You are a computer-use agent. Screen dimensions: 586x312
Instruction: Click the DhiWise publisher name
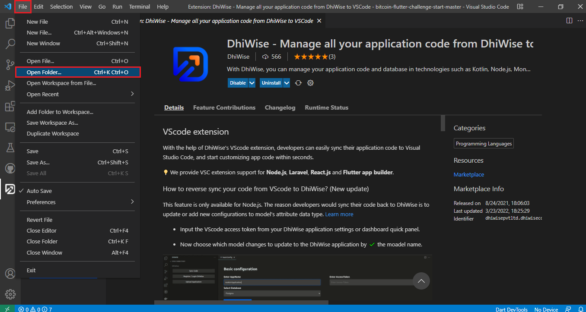(x=238, y=57)
